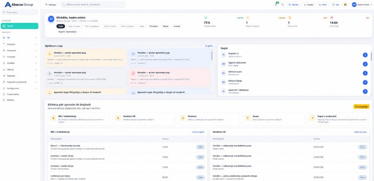Expand the Fermerët sidebar module
Screen dimensions: 374x181
(19, 57)
